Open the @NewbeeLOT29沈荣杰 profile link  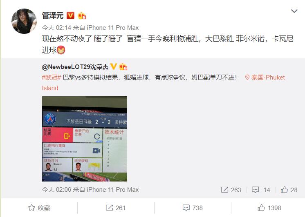coord(75,67)
